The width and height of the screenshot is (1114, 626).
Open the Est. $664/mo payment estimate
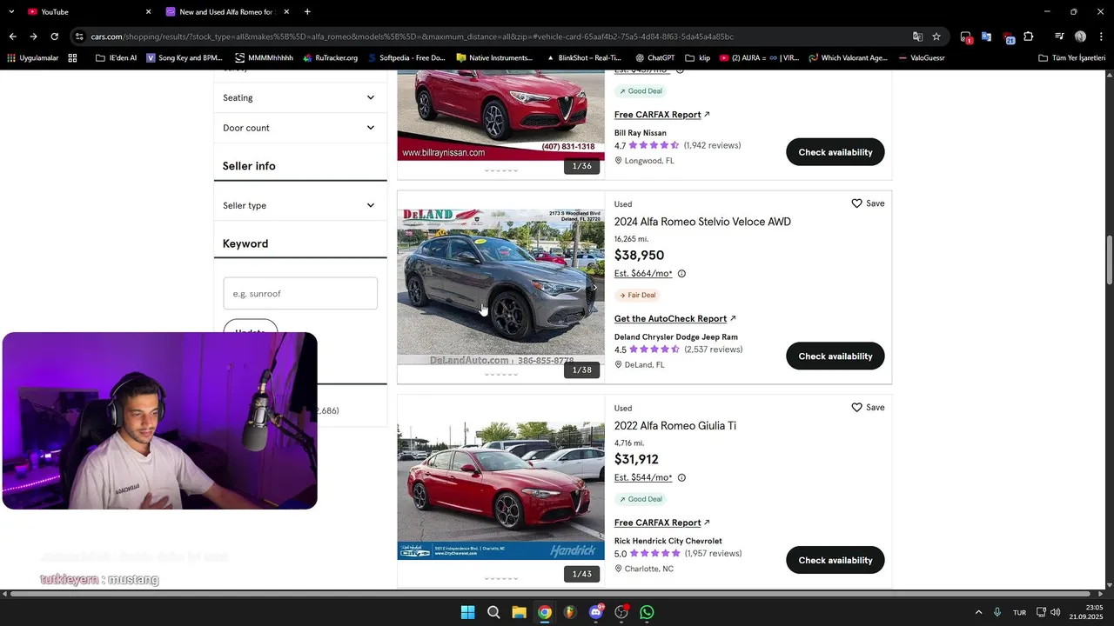tap(643, 274)
